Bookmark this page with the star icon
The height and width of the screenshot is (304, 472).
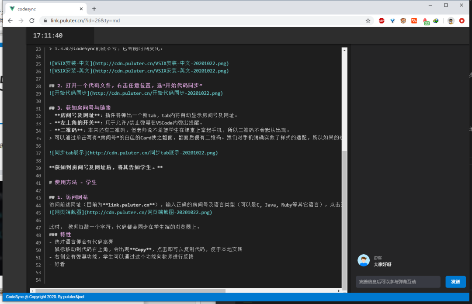[x=368, y=21]
